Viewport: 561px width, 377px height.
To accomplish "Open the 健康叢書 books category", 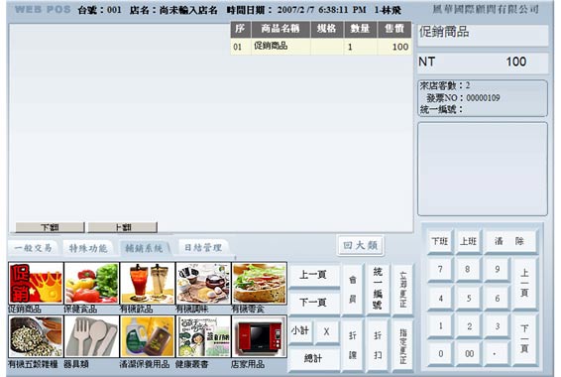I will pos(203,336).
